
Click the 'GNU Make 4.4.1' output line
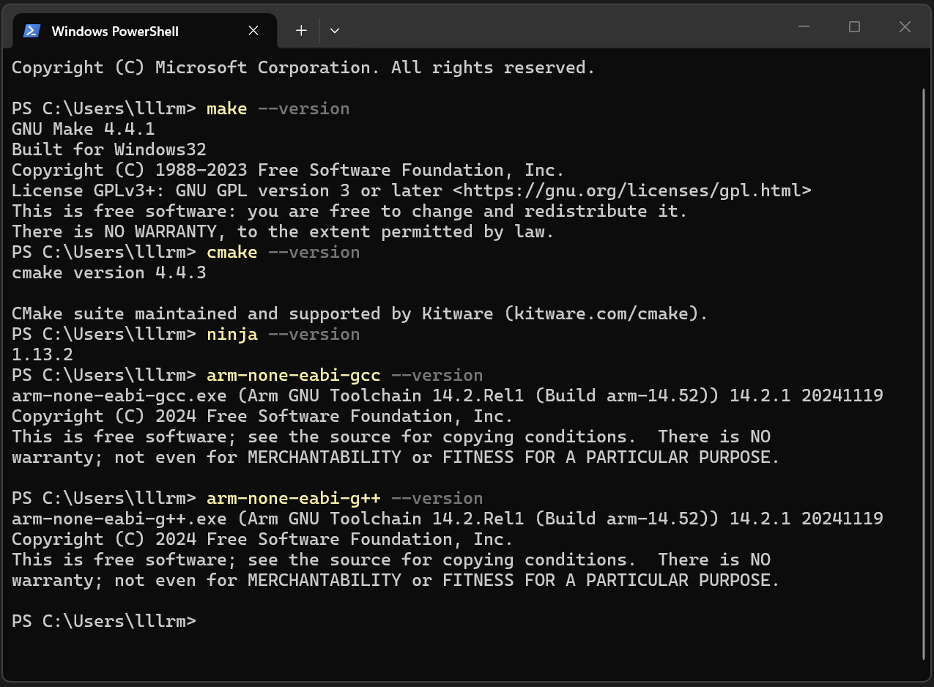click(84, 129)
